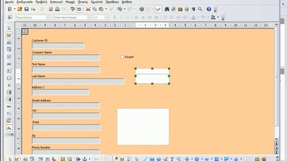Click the Export as PDF icon
The width and height of the screenshot is (287, 161).
(x=51, y=9)
